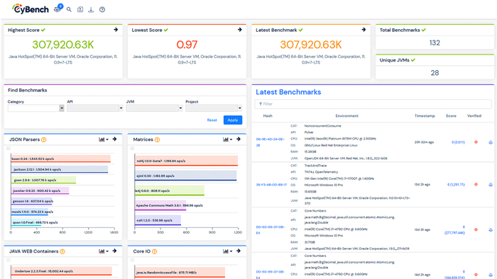This screenshot has height=279, width=497.
Task: Click verified status icon for TNT4J row
Action: 476,185
